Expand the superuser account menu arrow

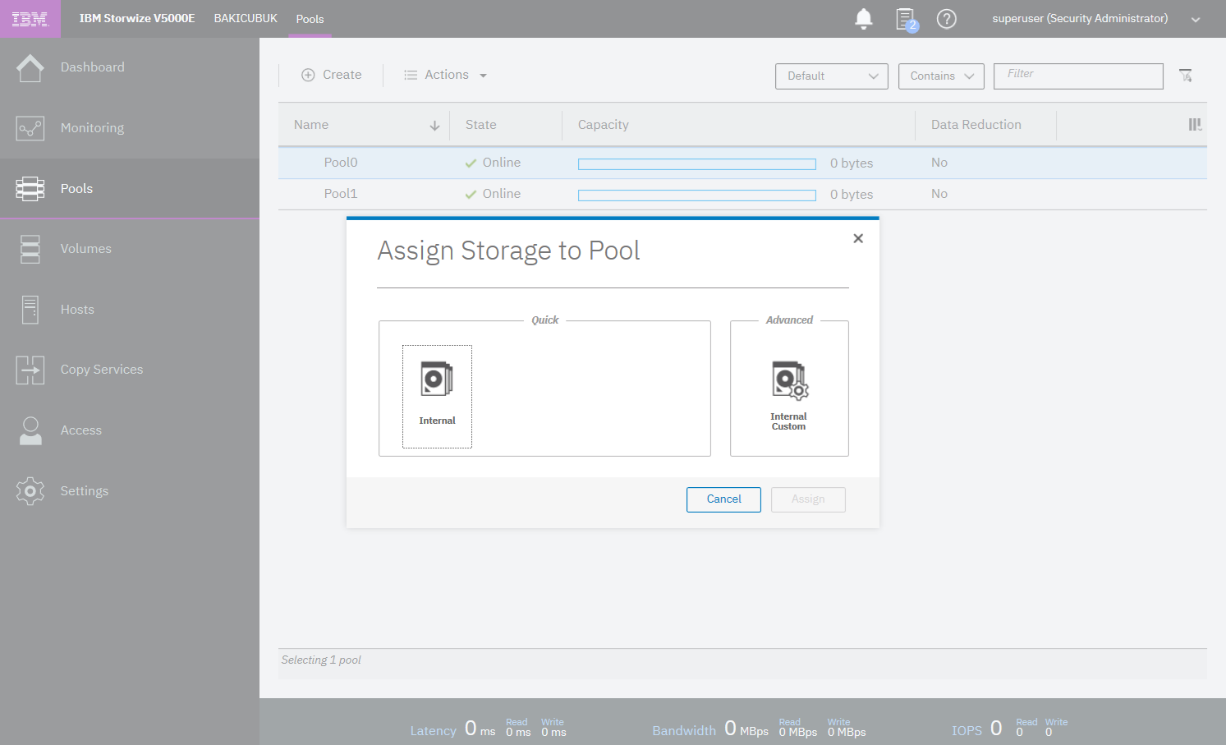click(x=1196, y=20)
